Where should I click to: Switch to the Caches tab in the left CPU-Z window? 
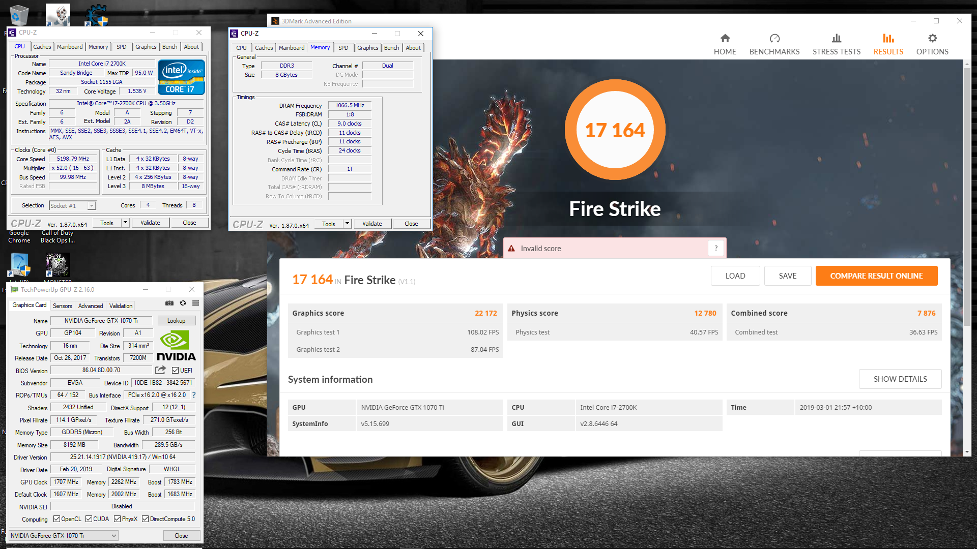[42, 47]
